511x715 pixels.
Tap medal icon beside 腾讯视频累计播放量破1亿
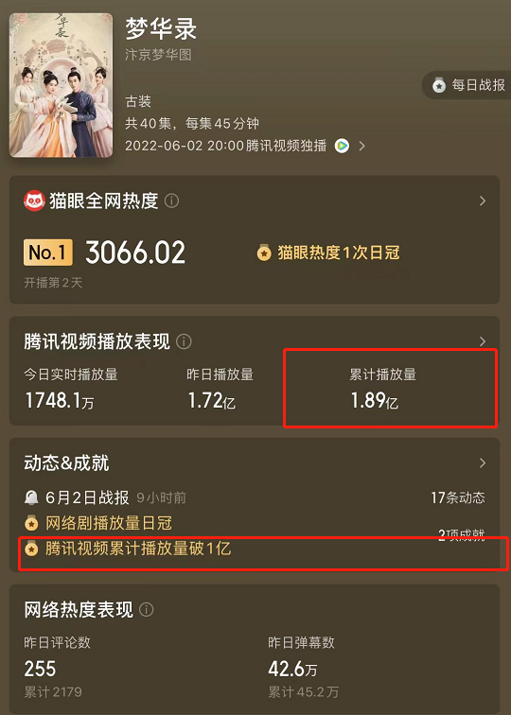coord(31,549)
